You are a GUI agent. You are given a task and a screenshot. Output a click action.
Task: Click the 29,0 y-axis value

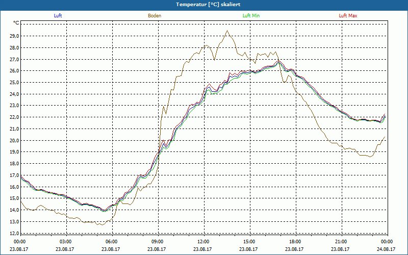15,36
